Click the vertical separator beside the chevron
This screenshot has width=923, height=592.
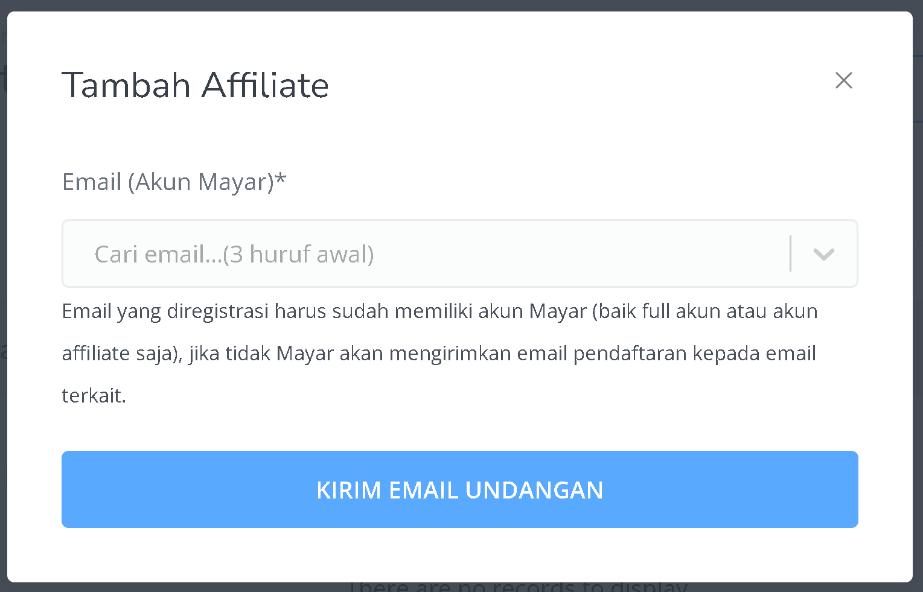click(x=790, y=253)
